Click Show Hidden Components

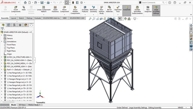tap(75, 10)
